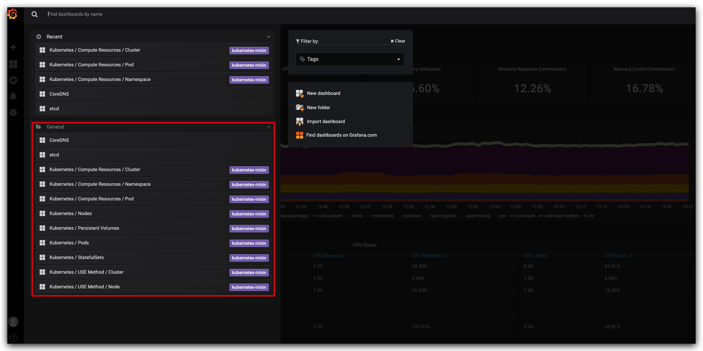Open Kubernetes / USE Method / Cluster dashboard
Image resolution: width=703 pixels, height=351 pixels.
click(154, 272)
